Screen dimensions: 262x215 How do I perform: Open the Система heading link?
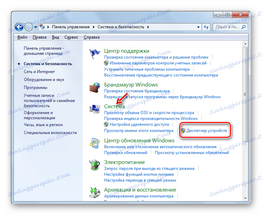pyautogui.click(x=114, y=106)
